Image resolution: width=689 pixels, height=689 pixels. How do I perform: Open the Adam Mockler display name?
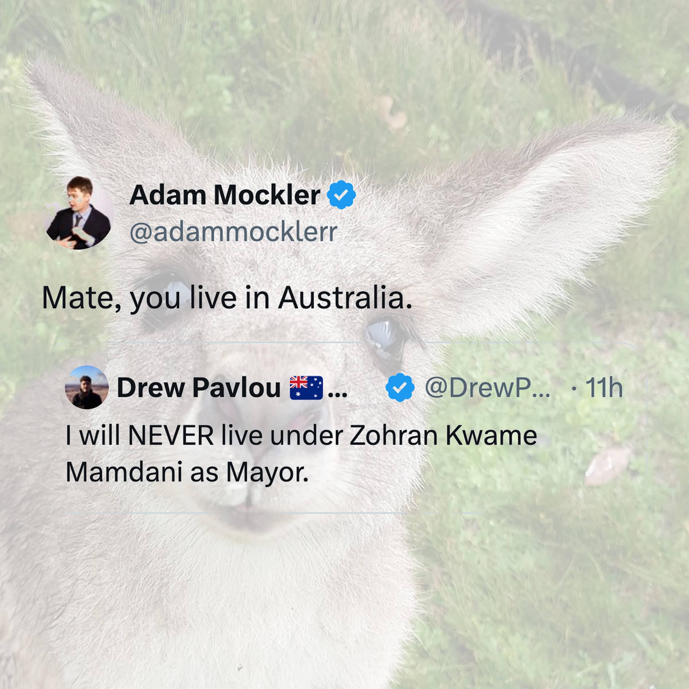click(225, 195)
